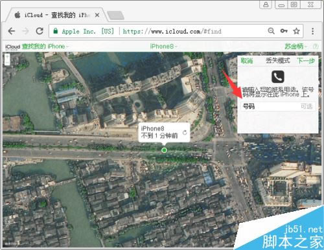The width and height of the screenshot is (324, 250).
Task: Zoom in the map with plus button
Action: pyautogui.click(x=7, y=57)
